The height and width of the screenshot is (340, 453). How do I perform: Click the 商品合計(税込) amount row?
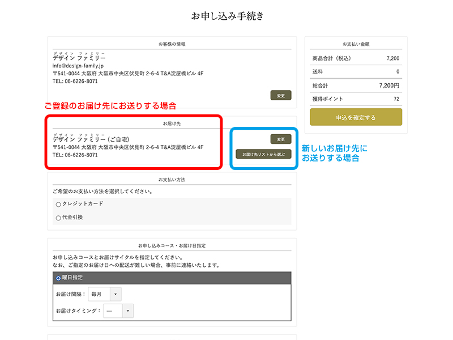click(x=356, y=58)
